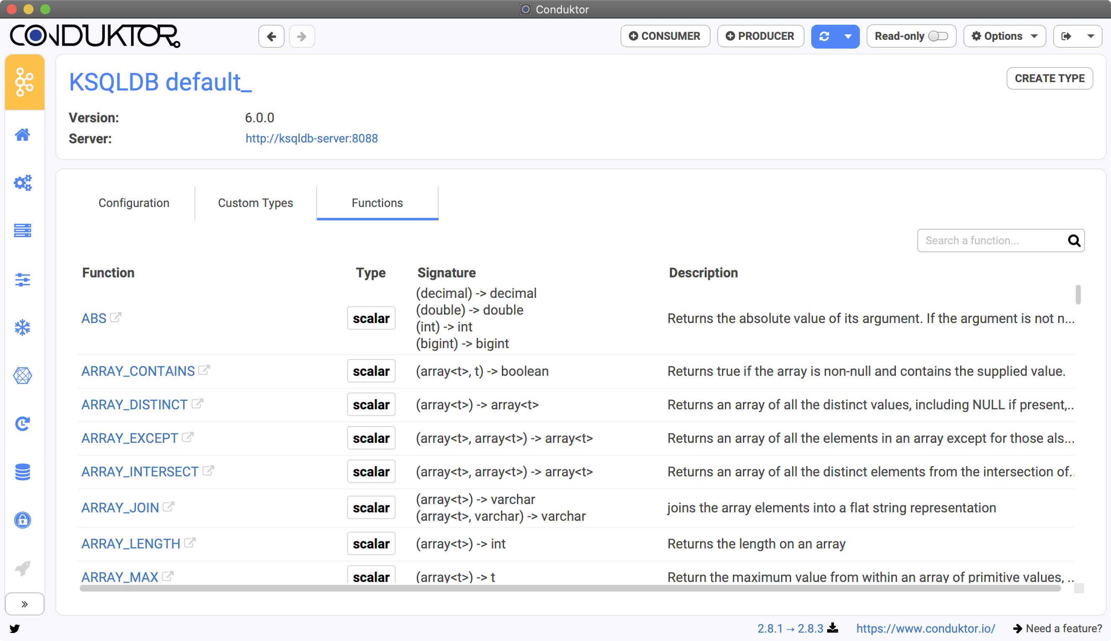The width and height of the screenshot is (1111, 641).
Task: Open the ARRAY_LENGTH function link
Action: point(131,544)
